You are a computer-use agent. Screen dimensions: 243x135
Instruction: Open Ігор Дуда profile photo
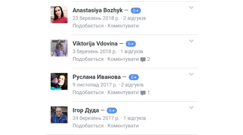pos(59,115)
